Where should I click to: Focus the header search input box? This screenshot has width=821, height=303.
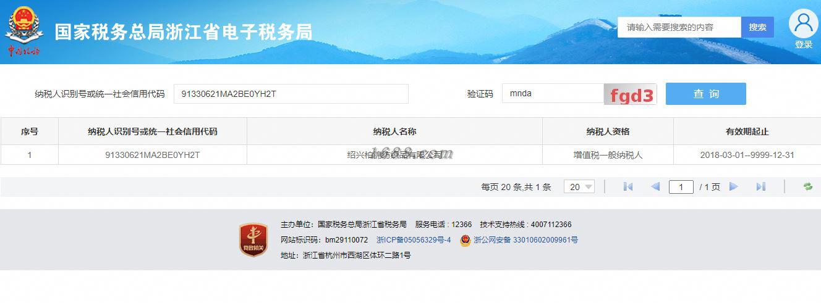(679, 27)
